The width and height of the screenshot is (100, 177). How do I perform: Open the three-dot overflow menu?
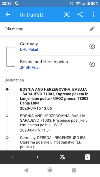[93, 14]
